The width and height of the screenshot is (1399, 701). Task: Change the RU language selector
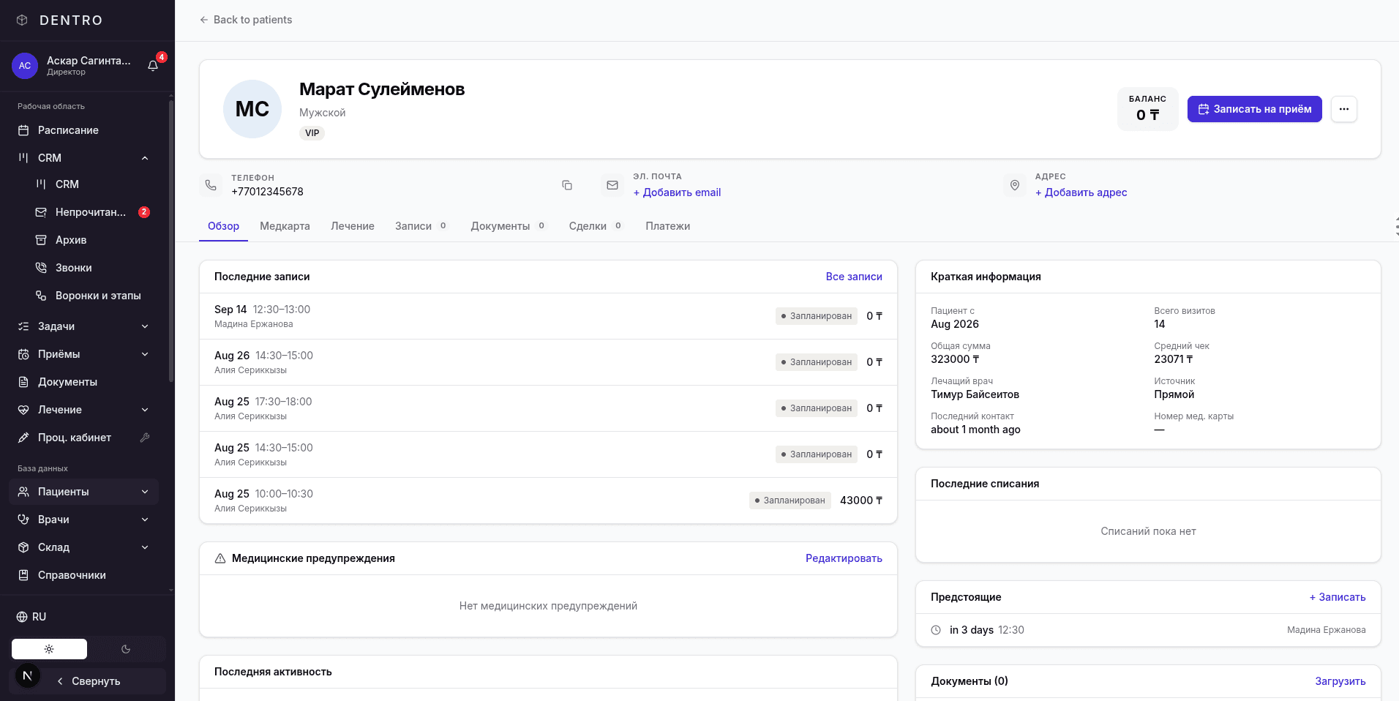(31, 617)
